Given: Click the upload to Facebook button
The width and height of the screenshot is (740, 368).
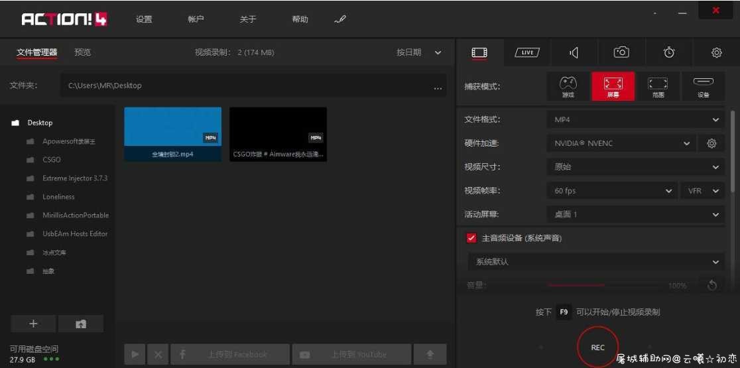Looking at the screenshot, I should coord(230,354).
